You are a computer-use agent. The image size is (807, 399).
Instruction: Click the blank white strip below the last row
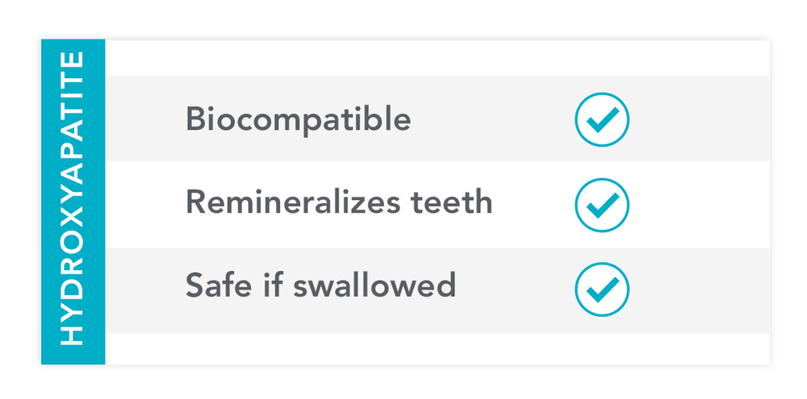436,348
